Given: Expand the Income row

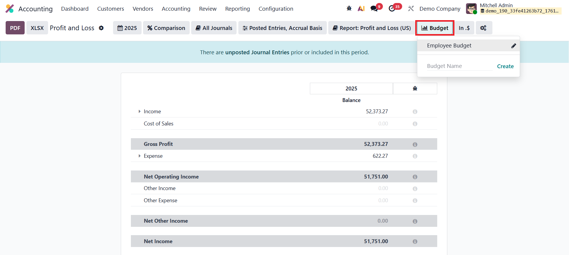Looking at the screenshot, I should tap(140, 111).
